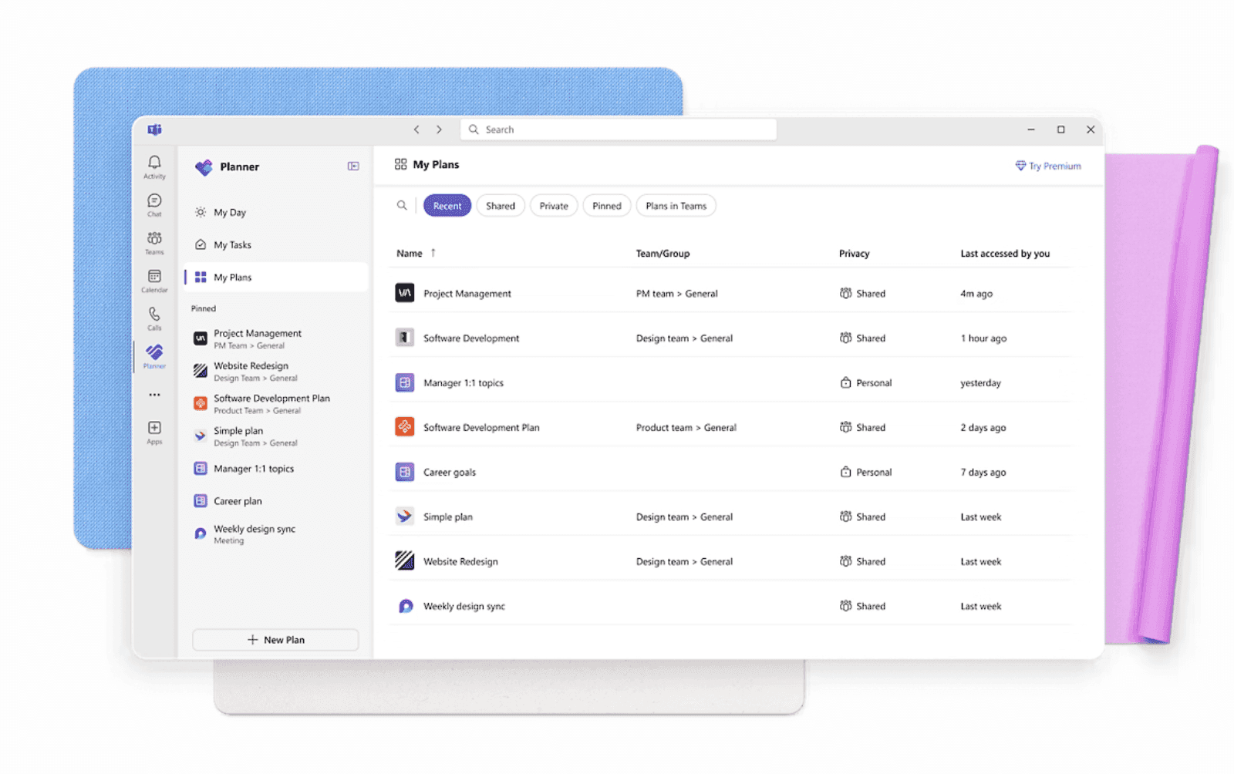Collapse the Planner navigation pane icon
Screen dimensions: 1234x774
353,166
